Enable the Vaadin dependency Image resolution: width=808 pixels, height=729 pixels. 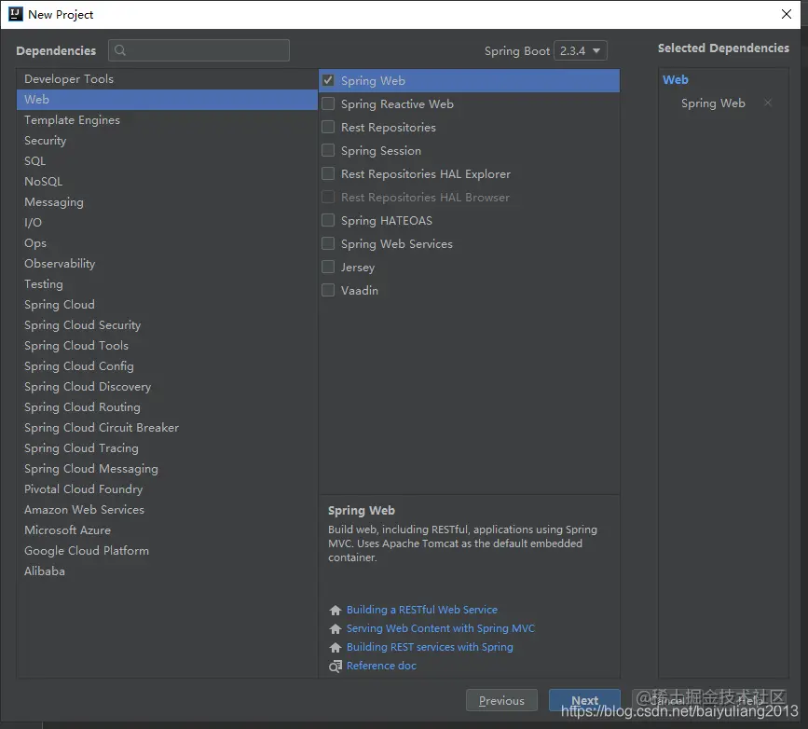[x=328, y=290]
